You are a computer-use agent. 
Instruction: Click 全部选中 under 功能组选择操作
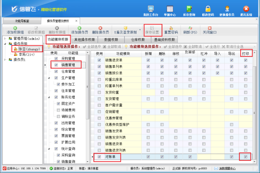click(x=92, y=47)
